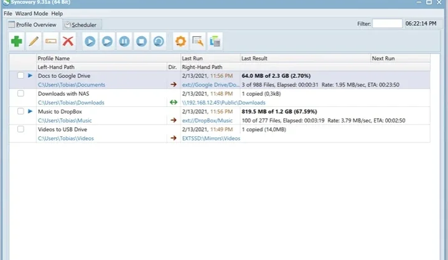Click the stacked windows icon in toolbar
Image resolution: width=448 pixels, height=260 pixels.
pos(215,42)
